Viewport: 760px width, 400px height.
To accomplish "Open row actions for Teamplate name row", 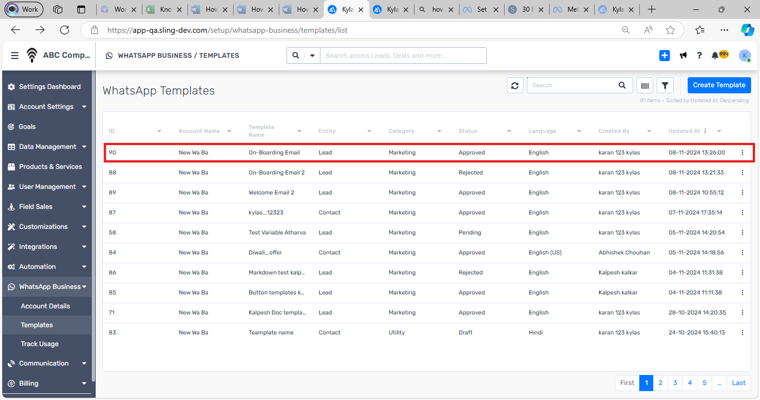I will (x=742, y=332).
